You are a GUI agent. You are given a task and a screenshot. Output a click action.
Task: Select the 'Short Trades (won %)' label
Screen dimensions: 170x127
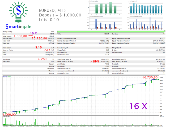tap(64, 59)
